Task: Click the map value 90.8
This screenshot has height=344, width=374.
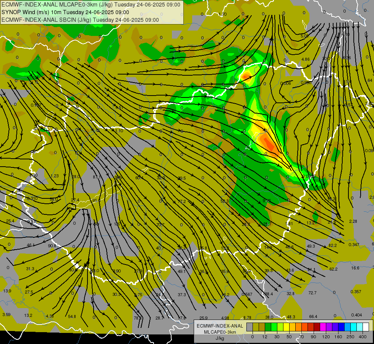Action: (52, 246)
